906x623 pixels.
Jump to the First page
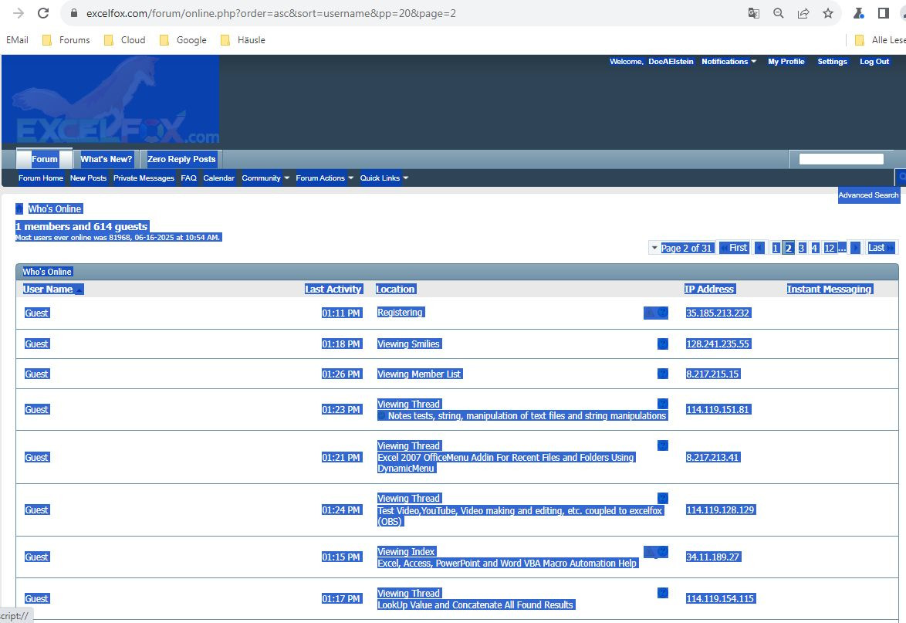point(735,248)
